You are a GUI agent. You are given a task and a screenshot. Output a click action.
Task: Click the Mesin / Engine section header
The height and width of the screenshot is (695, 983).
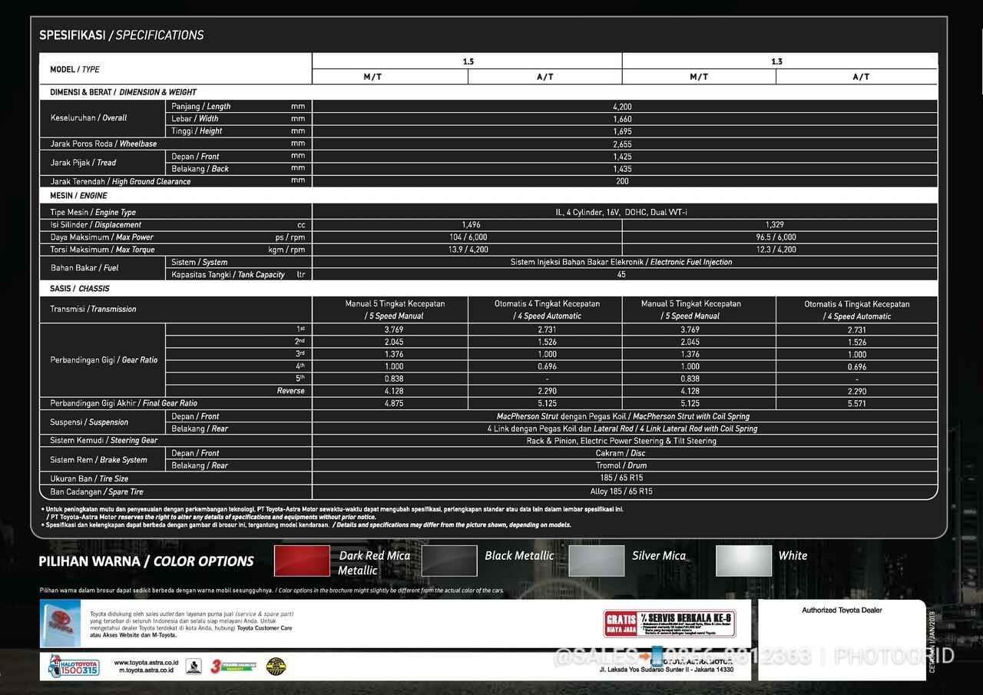pos(78,196)
